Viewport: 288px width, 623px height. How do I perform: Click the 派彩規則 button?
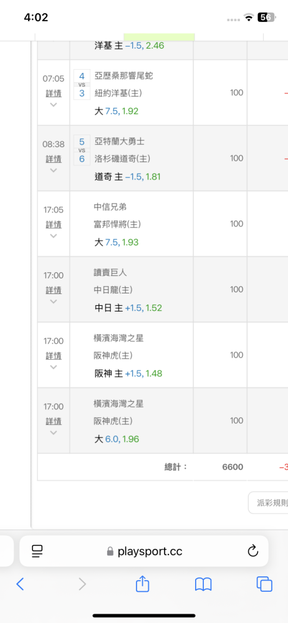click(268, 503)
